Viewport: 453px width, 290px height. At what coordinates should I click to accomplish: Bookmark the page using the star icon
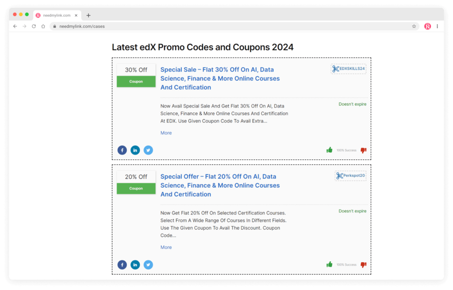point(414,26)
